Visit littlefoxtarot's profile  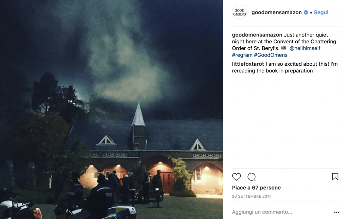point(248,64)
